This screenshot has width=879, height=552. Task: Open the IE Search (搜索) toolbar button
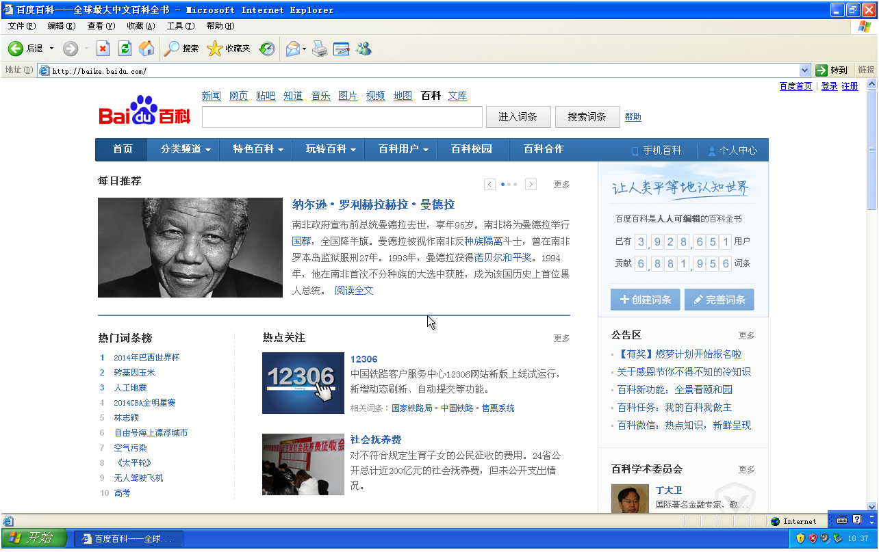click(181, 49)
